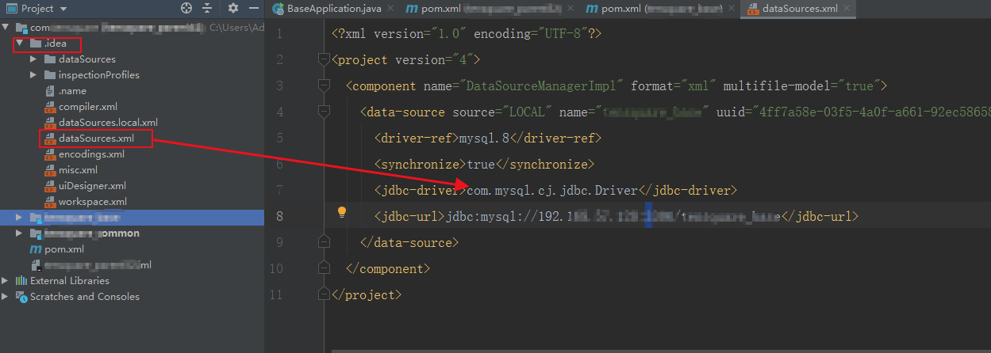The width and height of the screenshot is (991, 353).
Task: Click the editor horizontal scrollbar
Action: click(661, 349)
